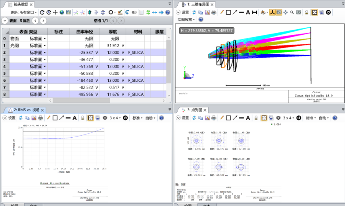Click the zoom magnifier icon in 3D layout
The width and height of the screenshot is (345, 206).
tap(292, 12)
